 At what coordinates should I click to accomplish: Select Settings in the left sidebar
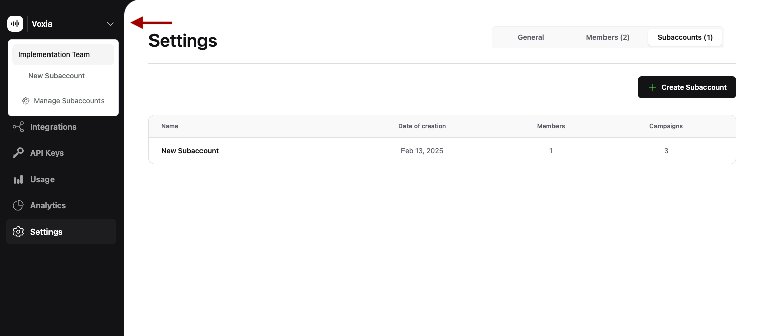46,232
